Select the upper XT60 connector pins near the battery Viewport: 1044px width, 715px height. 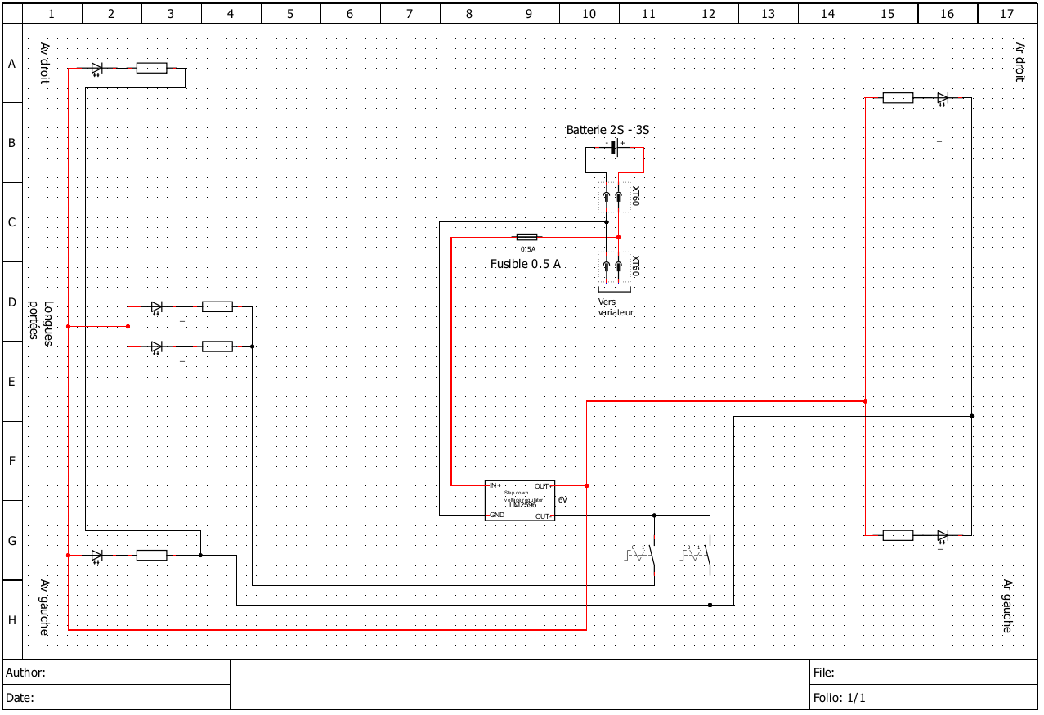(612, 196)
